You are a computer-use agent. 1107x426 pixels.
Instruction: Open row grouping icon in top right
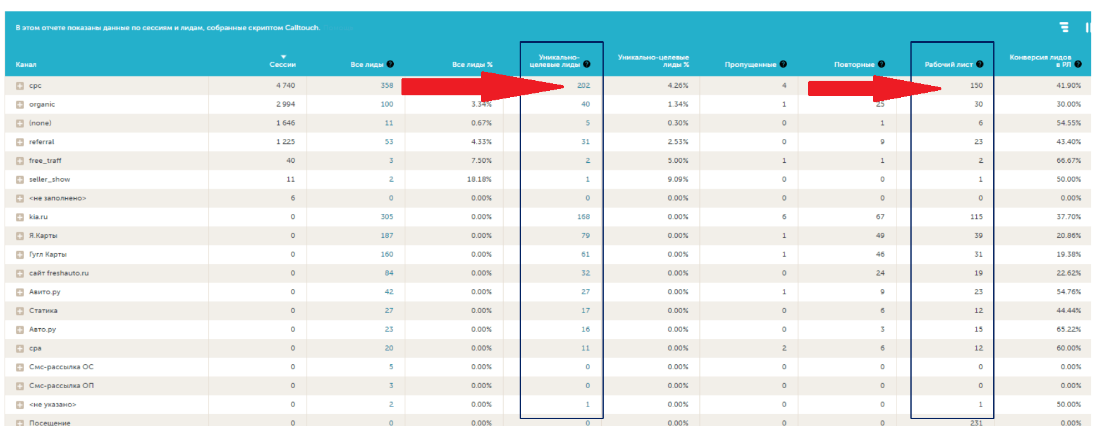1064,27
